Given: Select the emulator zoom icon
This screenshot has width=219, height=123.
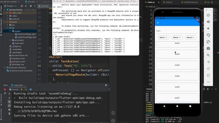Looking at the screenshot, I should coord(208,55).
